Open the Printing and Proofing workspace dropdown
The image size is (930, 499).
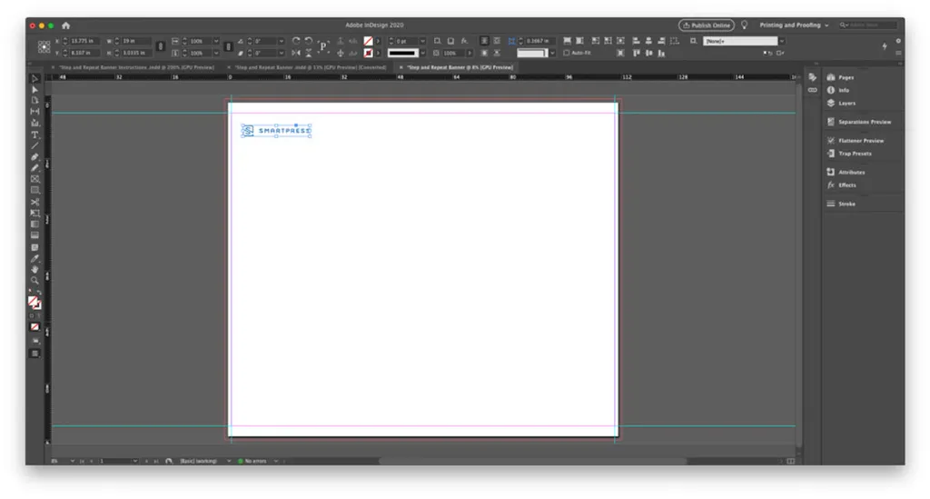pyautogui.click(x=794, y=25)
